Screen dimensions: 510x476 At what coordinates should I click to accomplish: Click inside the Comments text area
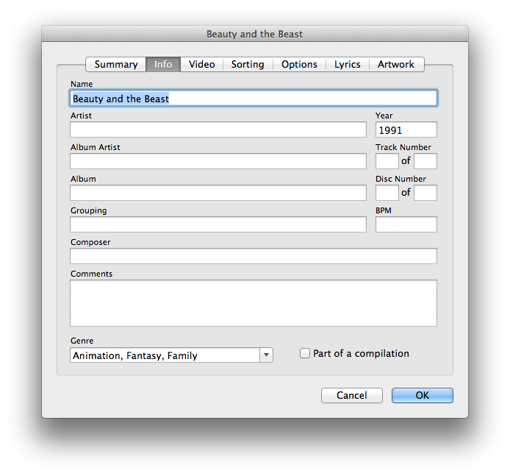254,303
